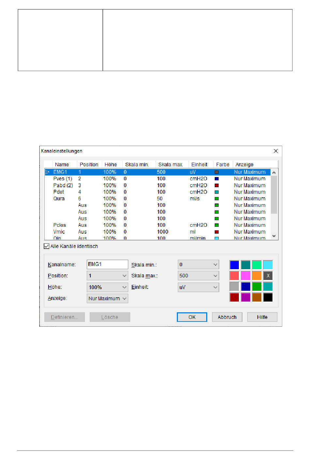Image resolution: width=310 pixels, height=460 pixels.
Task: Click the EMG1 row selection arrow marker
Action: pyautogui.click(x=48, y=172)
